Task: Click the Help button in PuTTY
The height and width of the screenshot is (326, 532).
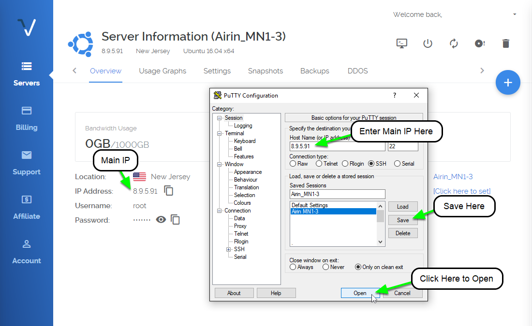Action: (x=276, y=293)
